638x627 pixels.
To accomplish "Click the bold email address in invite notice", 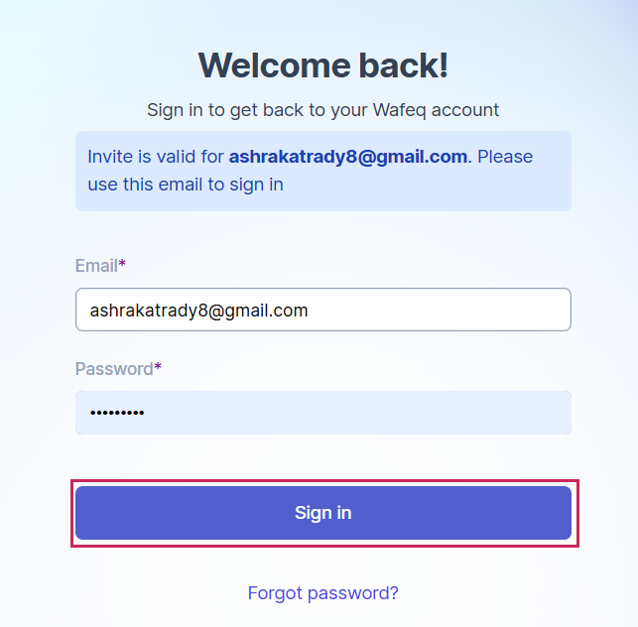I will [x=347, y=157].
